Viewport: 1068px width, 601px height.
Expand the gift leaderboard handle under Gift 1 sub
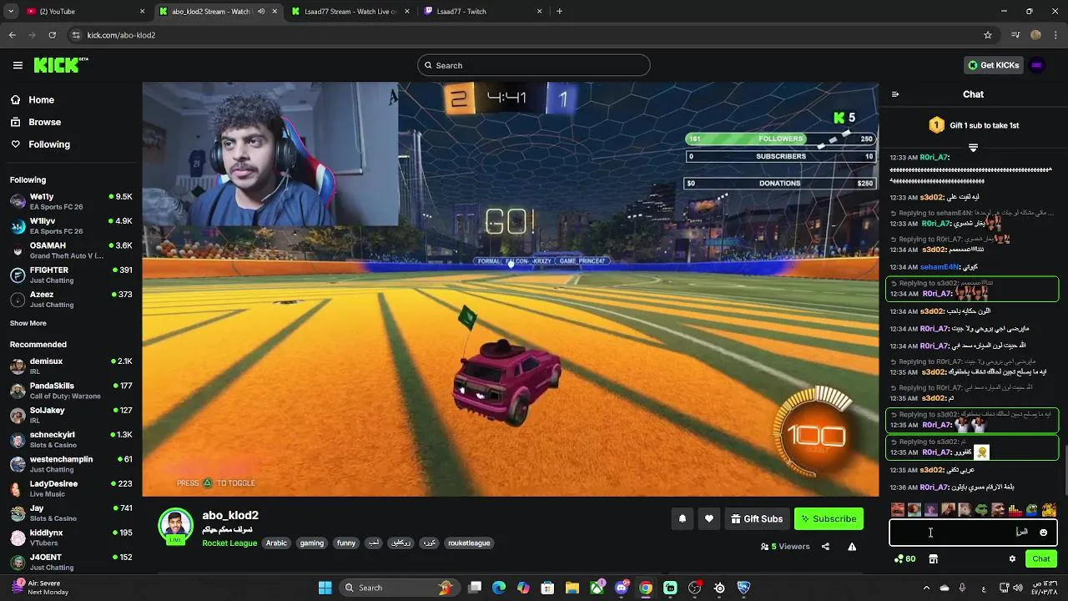(973, 148)
